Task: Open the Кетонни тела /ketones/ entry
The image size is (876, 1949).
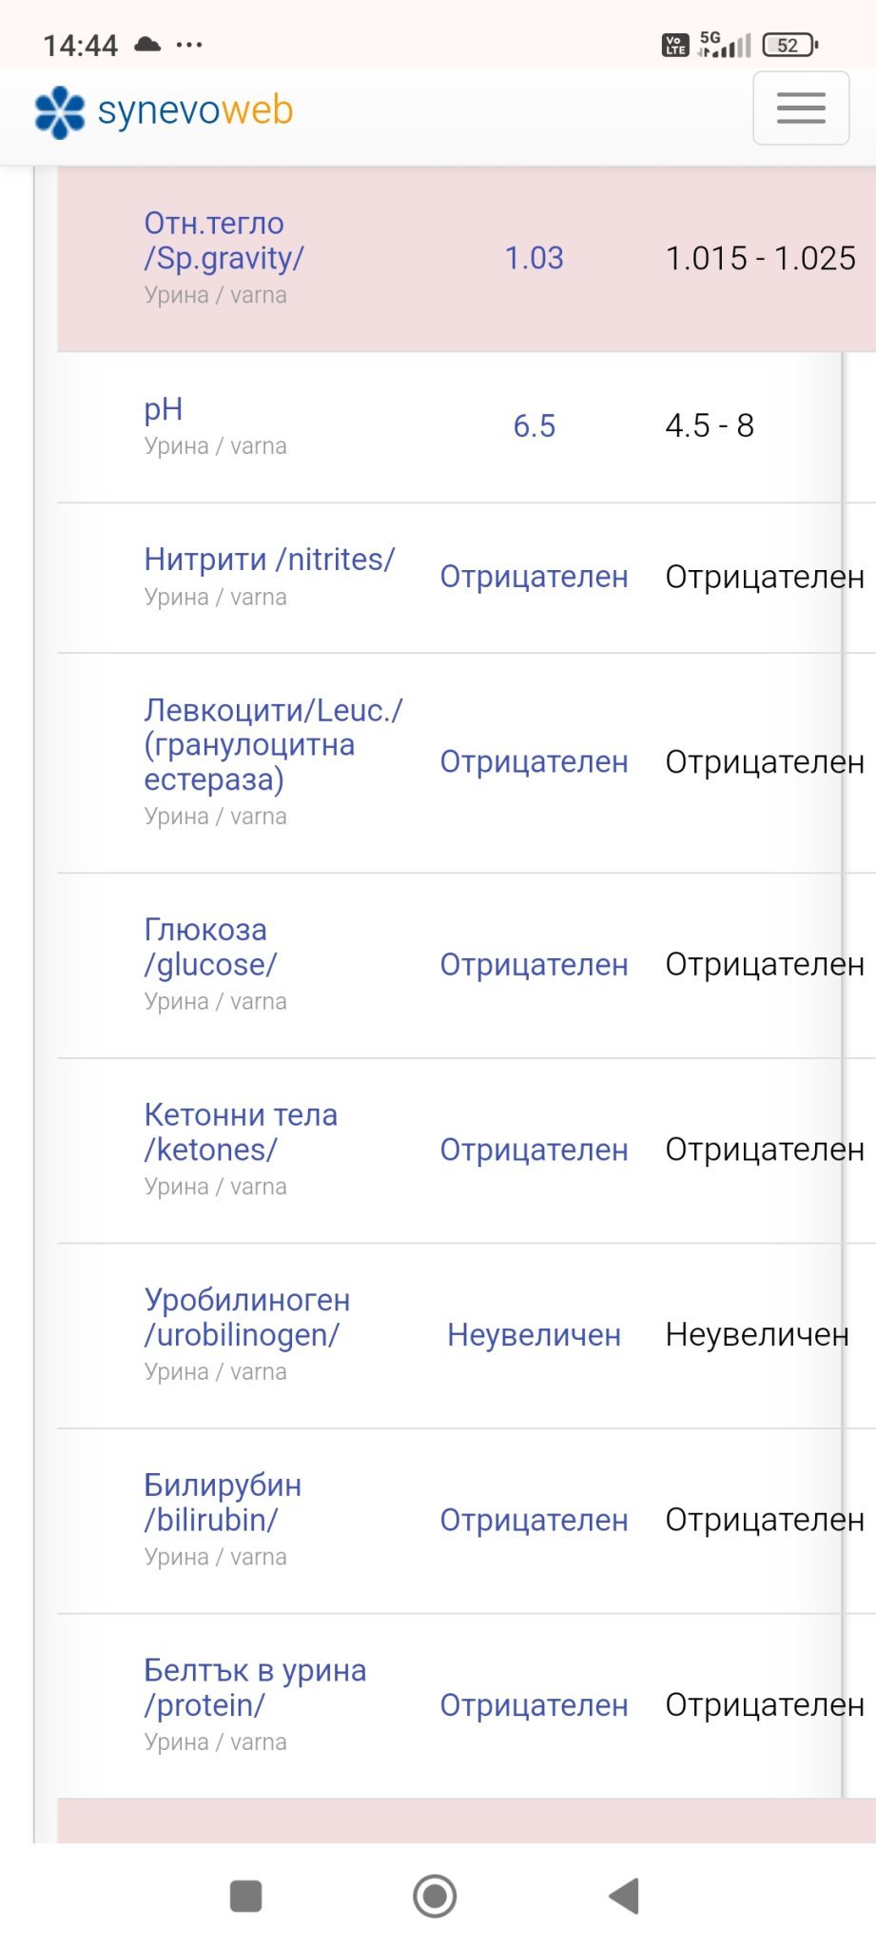Action: (x=241, y=1132)
